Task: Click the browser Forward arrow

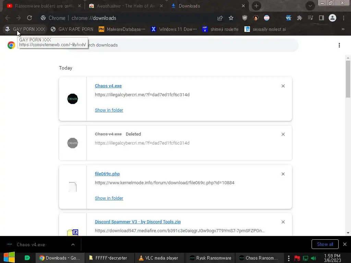Action: 19,18
